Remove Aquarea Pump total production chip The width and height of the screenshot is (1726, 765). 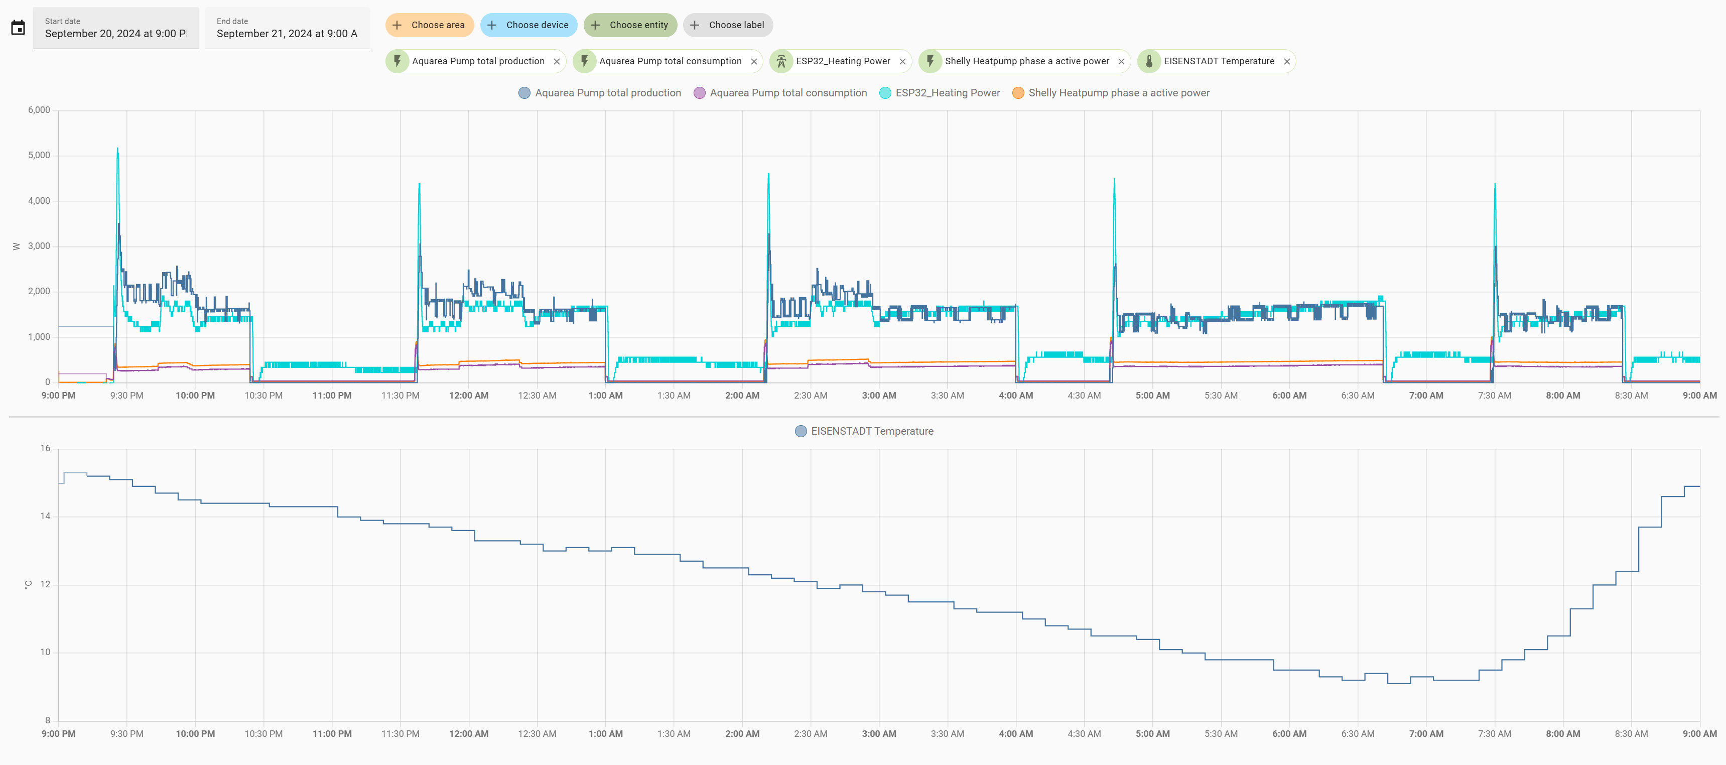pos(557,62)
